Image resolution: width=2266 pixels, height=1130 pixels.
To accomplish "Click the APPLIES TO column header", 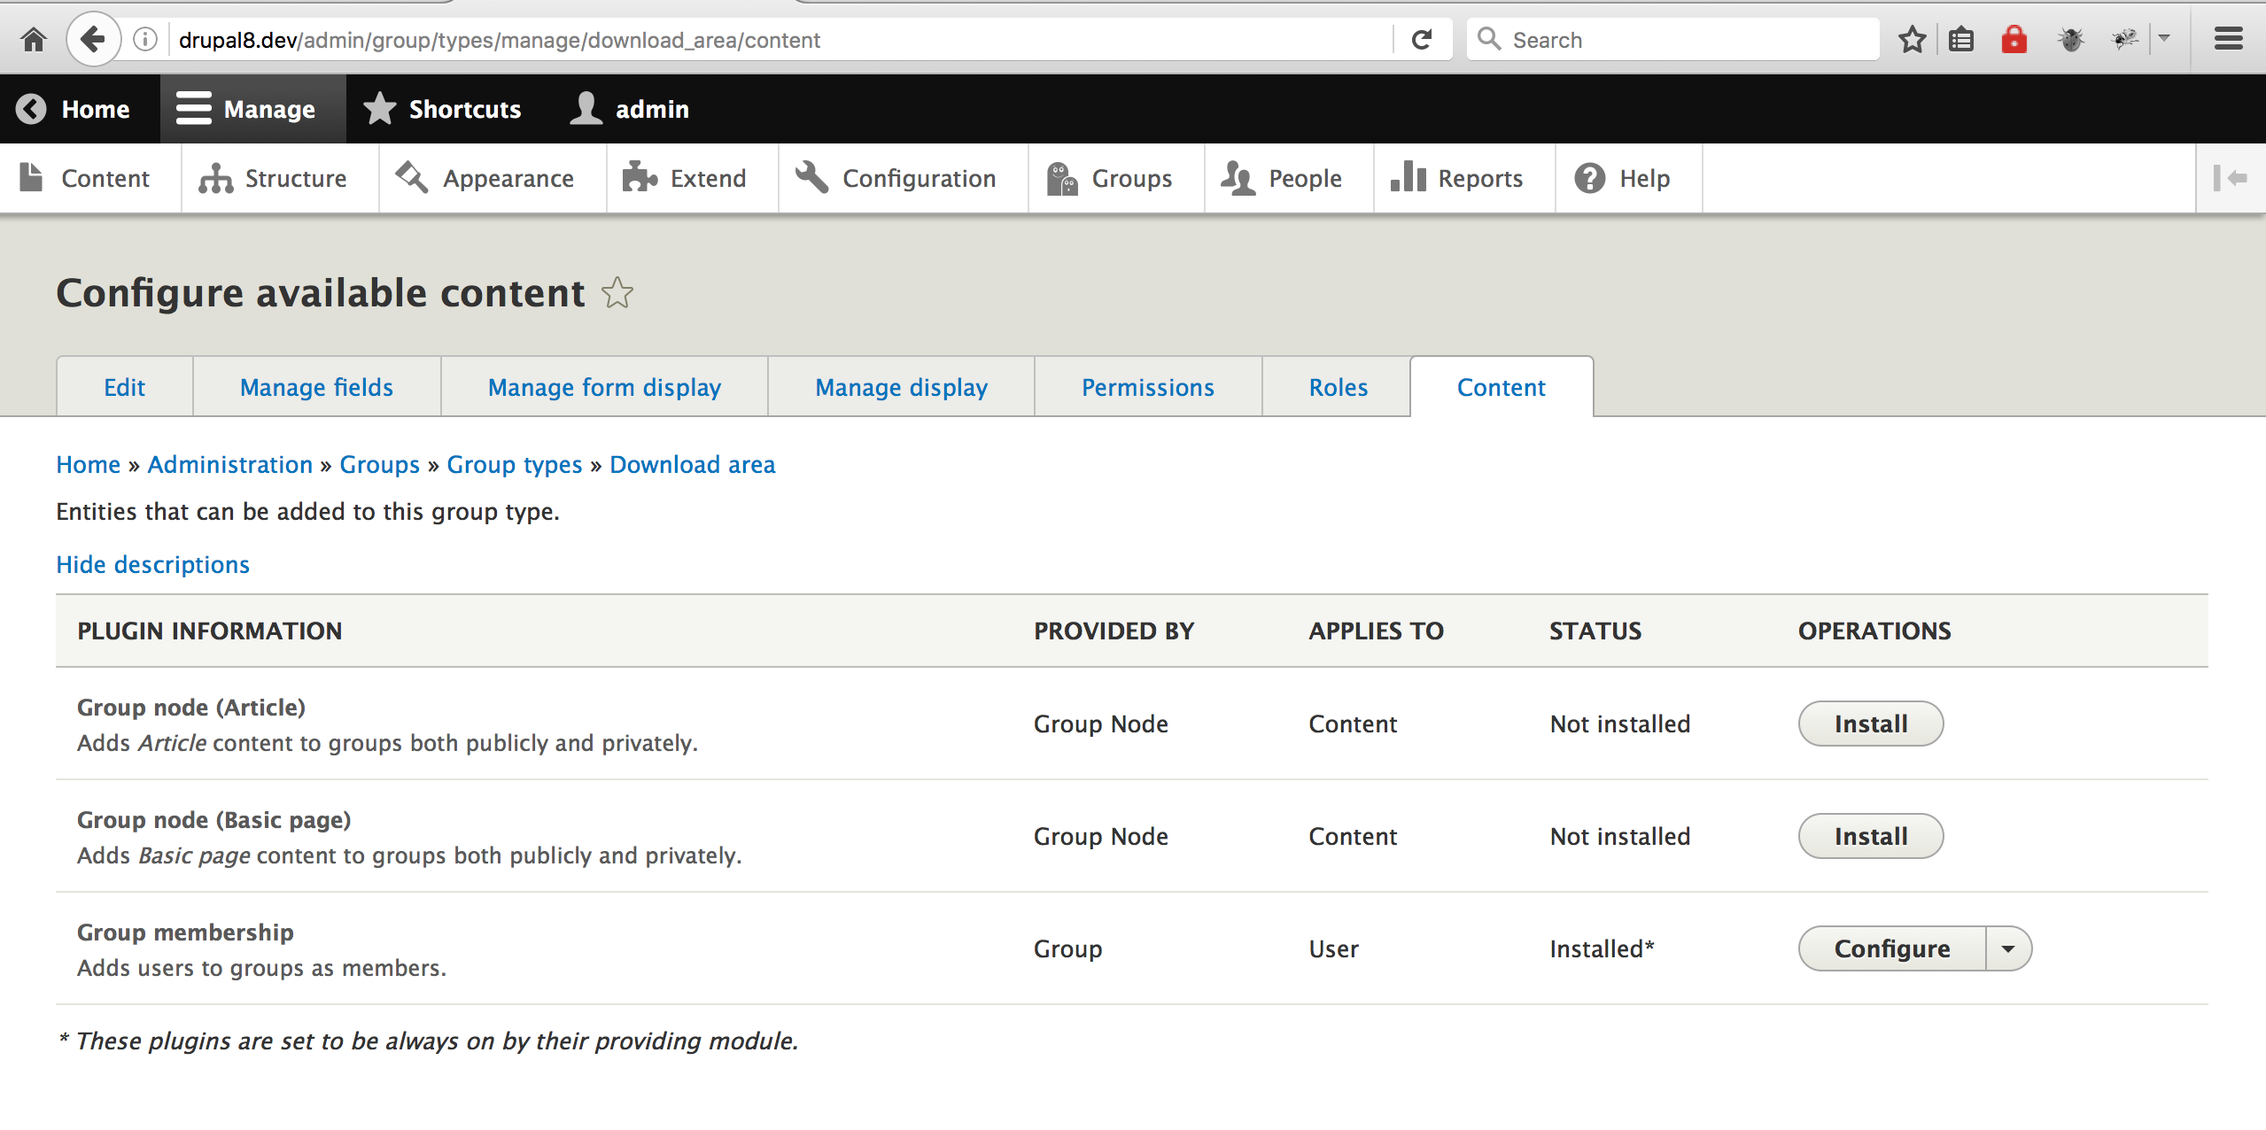I will click(1376, 631).
